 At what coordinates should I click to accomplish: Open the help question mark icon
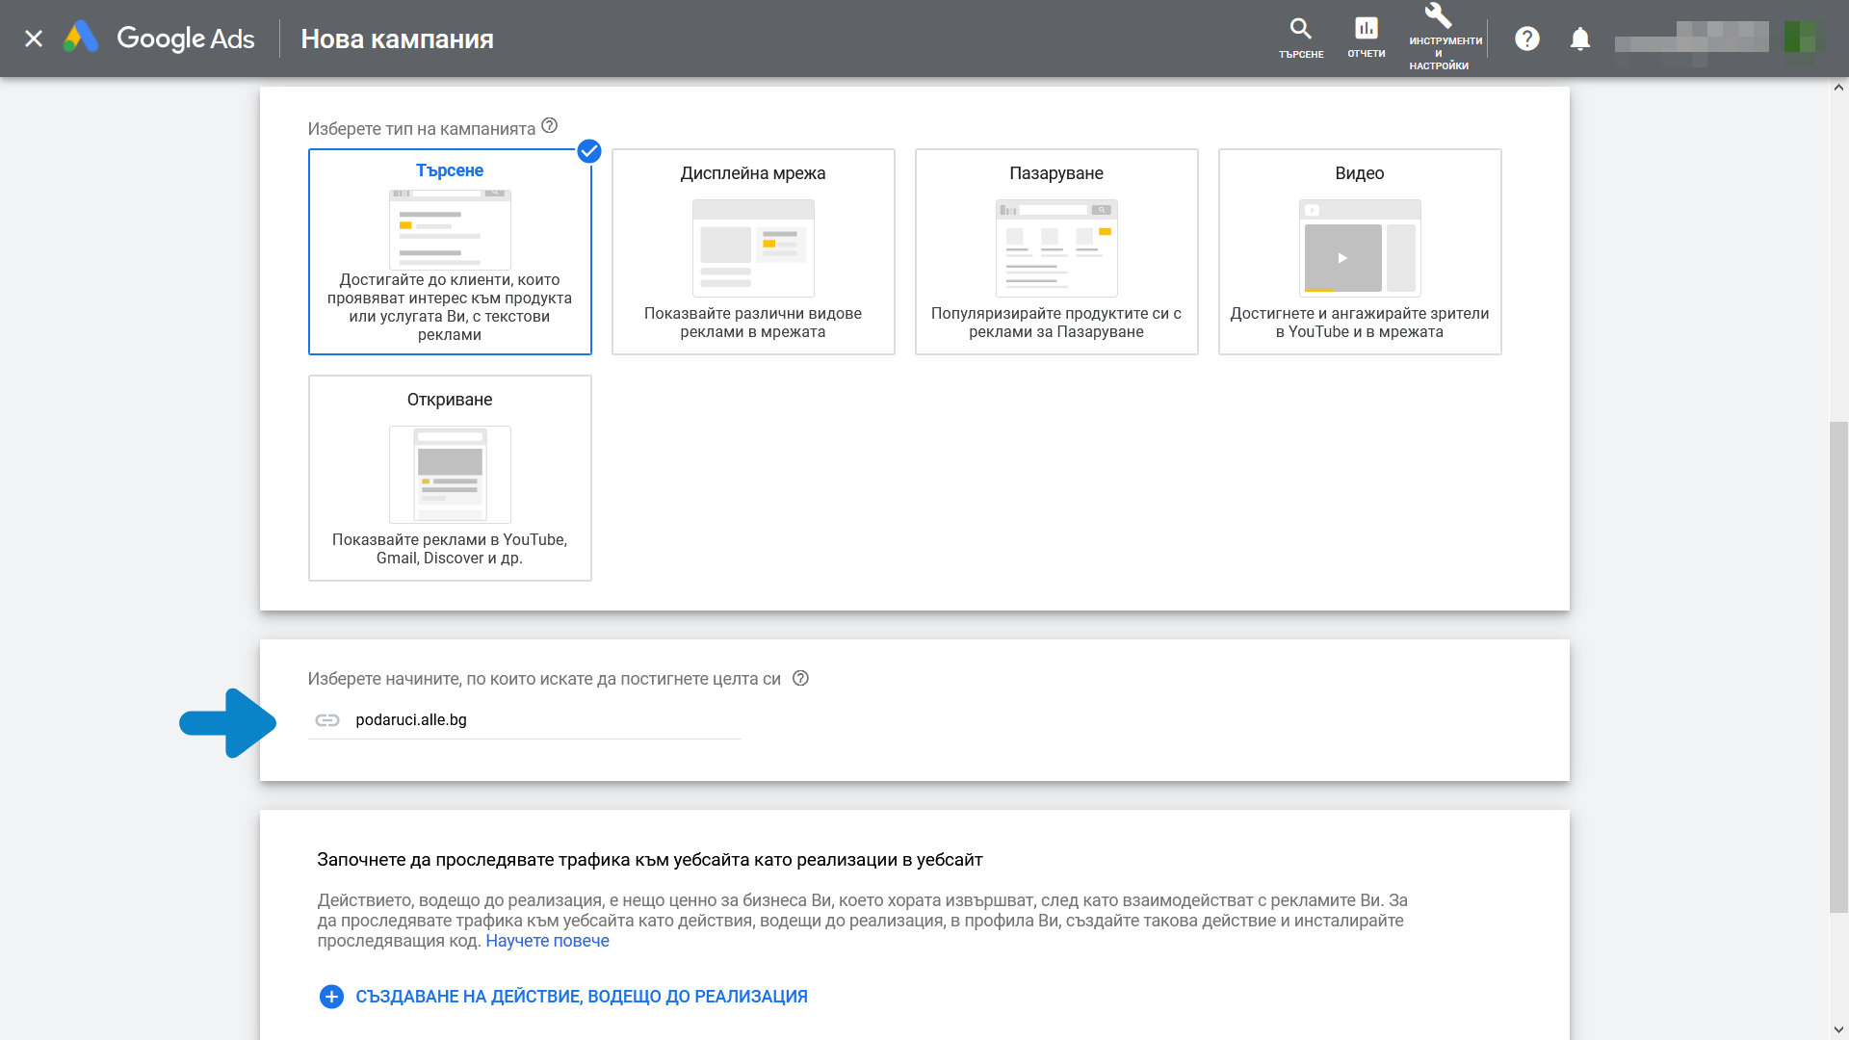point(1527,39)
